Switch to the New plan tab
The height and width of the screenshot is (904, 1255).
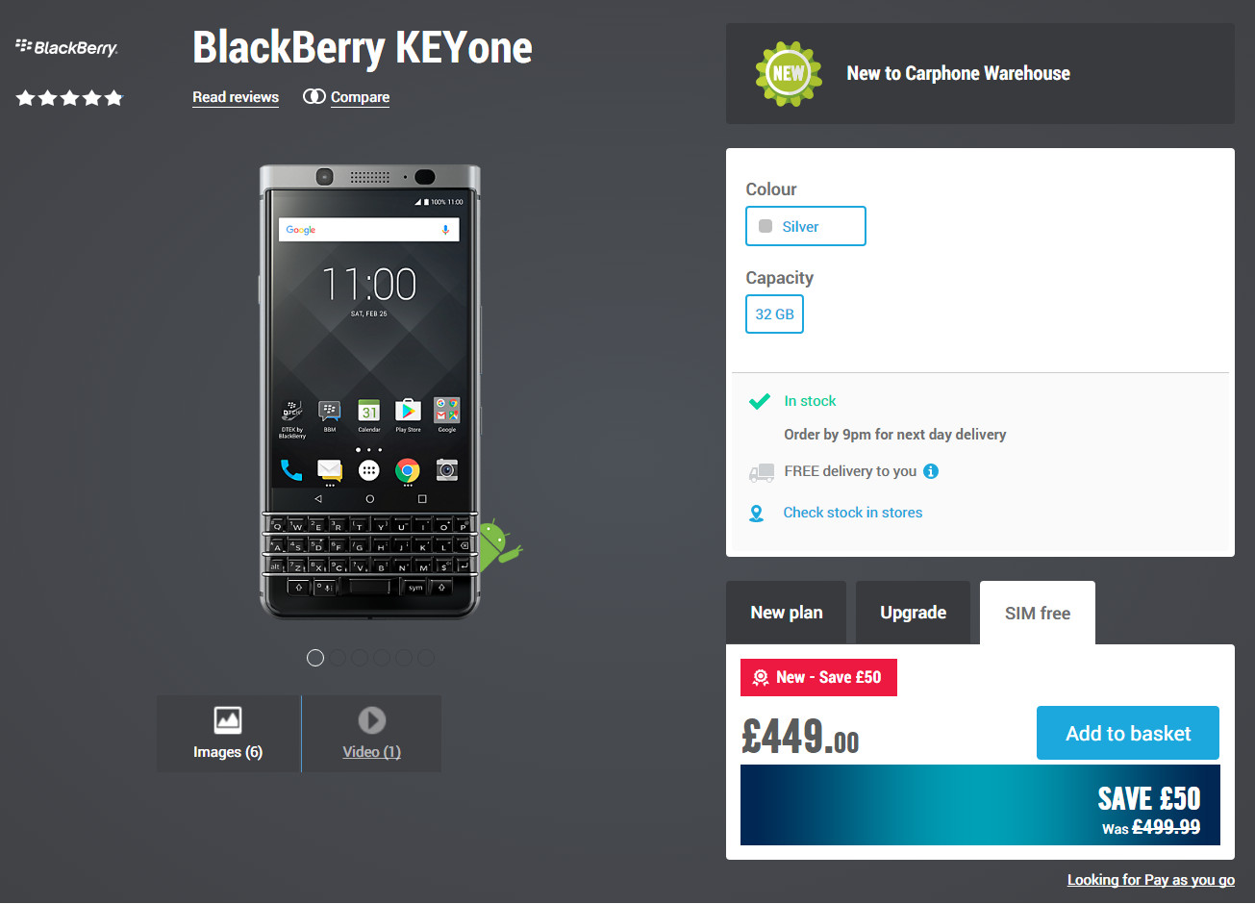coord(787,613)
